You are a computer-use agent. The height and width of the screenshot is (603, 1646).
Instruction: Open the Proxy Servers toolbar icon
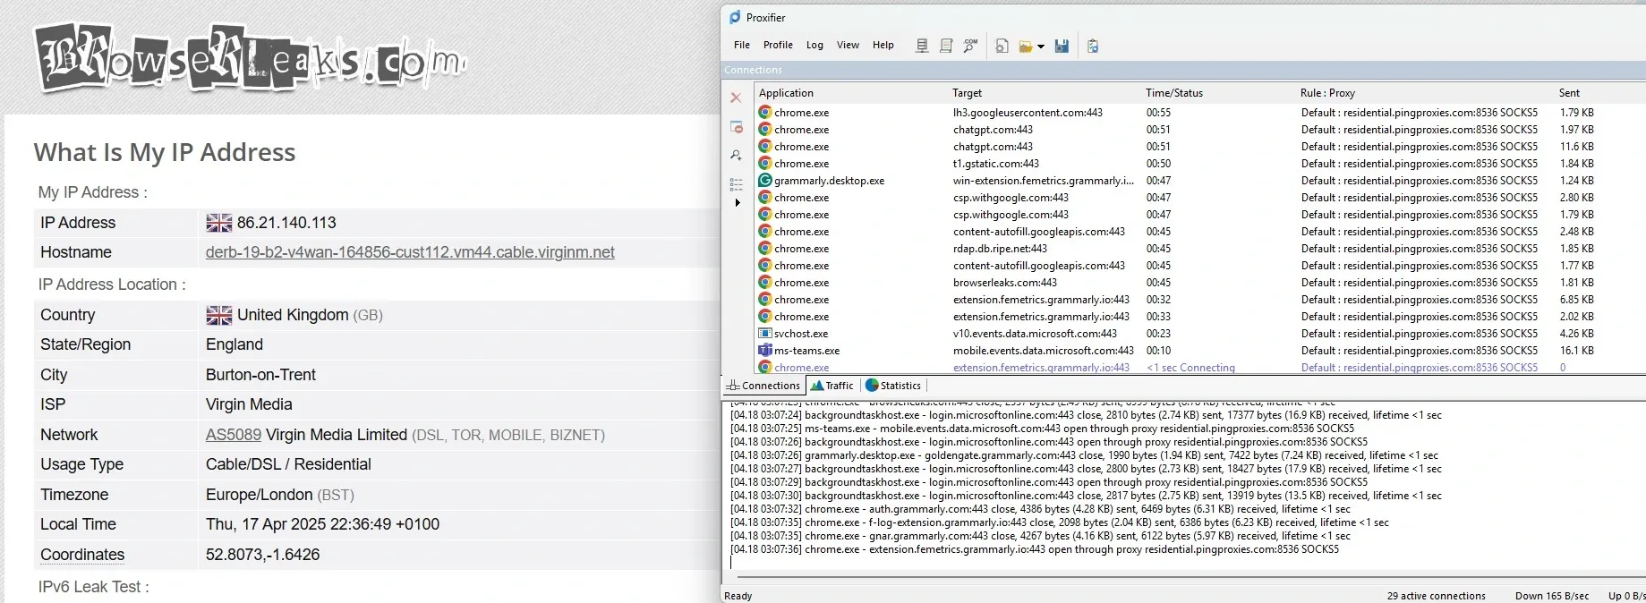(x=922, y=46)
